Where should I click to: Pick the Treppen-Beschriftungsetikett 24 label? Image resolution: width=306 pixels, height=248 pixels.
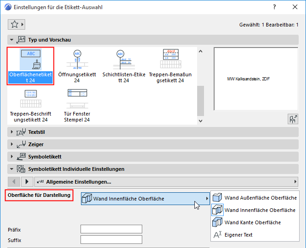[31, 106]
